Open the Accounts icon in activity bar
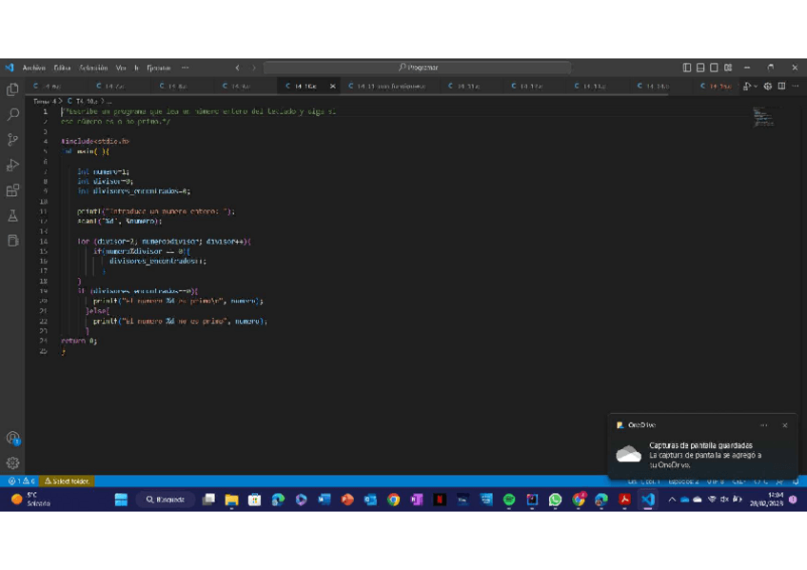Image resolution: width=807 pixels, height=570 pixels. [x=13, y=438]
